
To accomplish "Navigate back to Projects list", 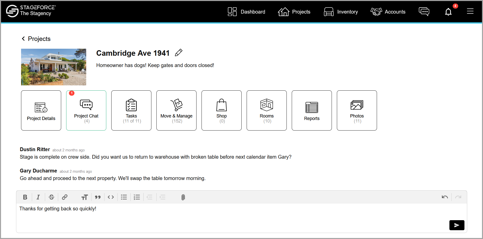I will [x=36, y=39].
